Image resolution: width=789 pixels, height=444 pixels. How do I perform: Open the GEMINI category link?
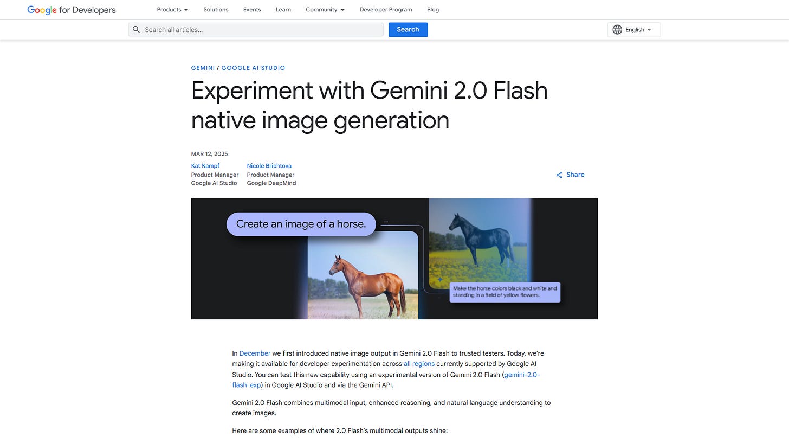tap(203, 68)
